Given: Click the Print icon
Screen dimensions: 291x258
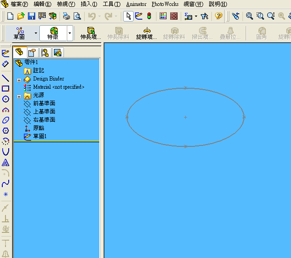Looking at the screenshot, I should pos(66,16).
